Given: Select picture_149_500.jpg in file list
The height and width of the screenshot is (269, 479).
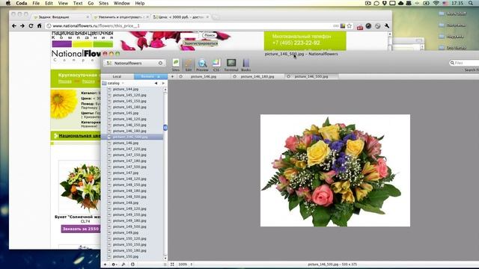Looking at the screenshot, I should pos(129,226).
